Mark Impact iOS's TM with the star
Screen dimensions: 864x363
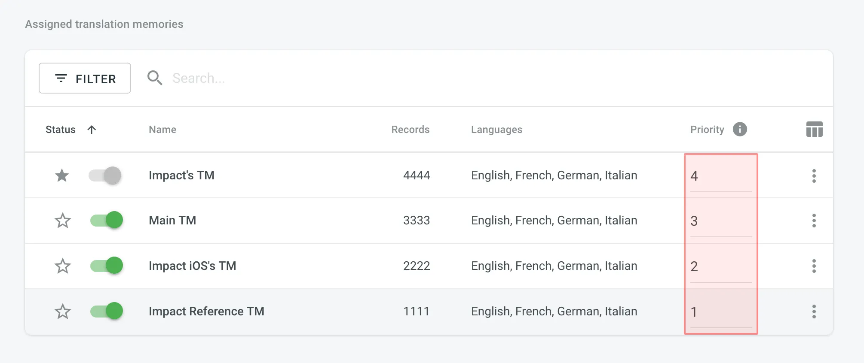(63, 266)
